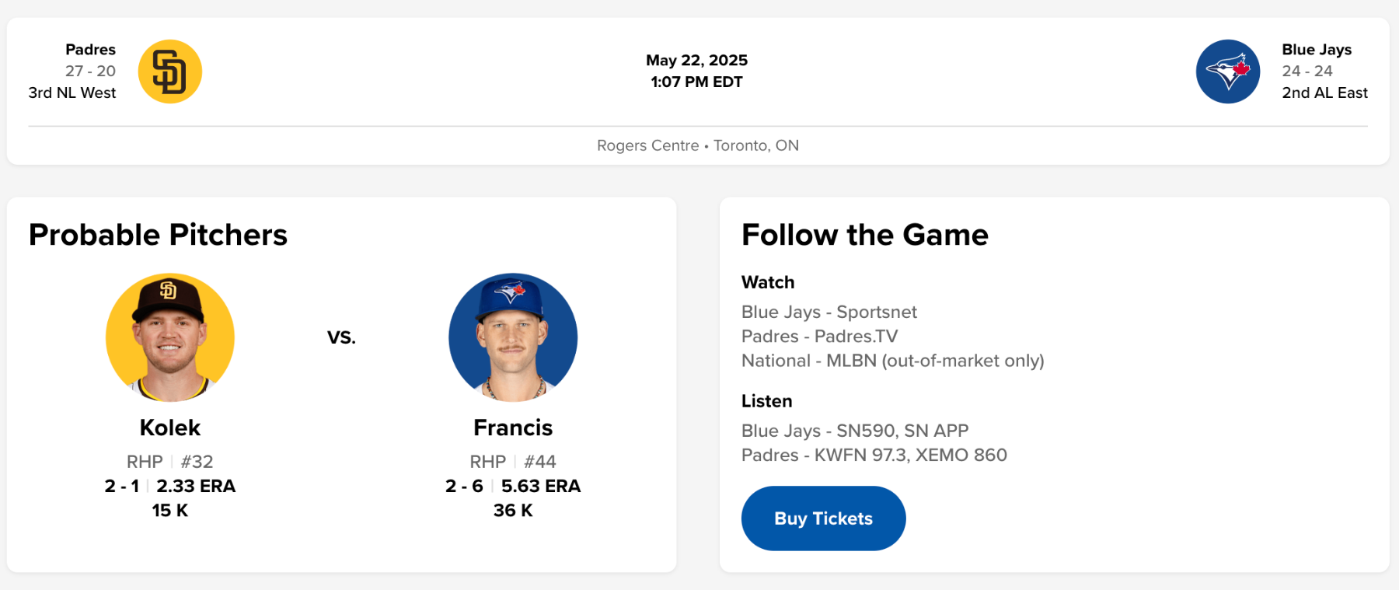Click the May 22, 2025 game date

(696, 61)
